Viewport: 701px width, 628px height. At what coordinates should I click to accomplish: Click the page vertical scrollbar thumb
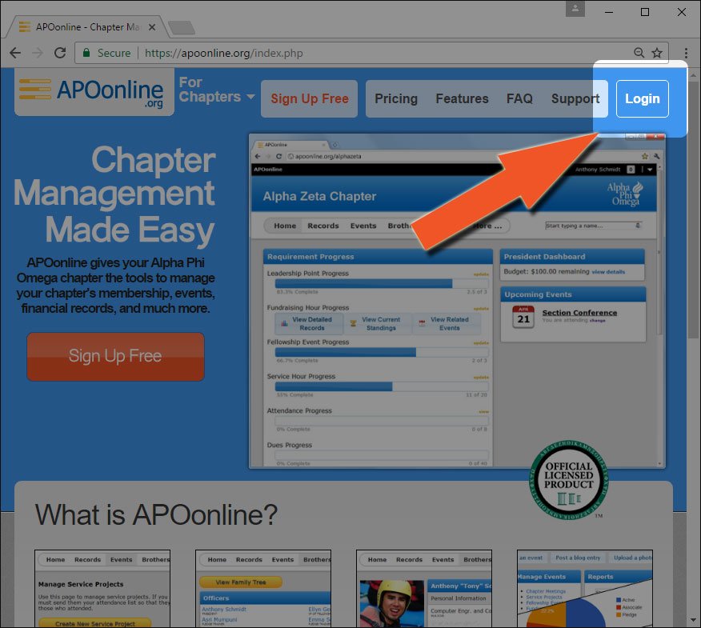[693, 209]
